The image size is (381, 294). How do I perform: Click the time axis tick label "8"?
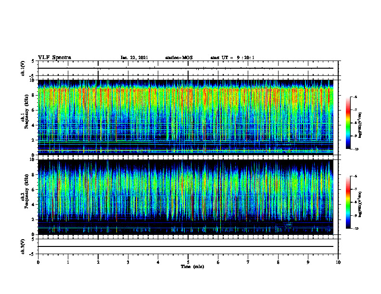click(x=278, y=262)
